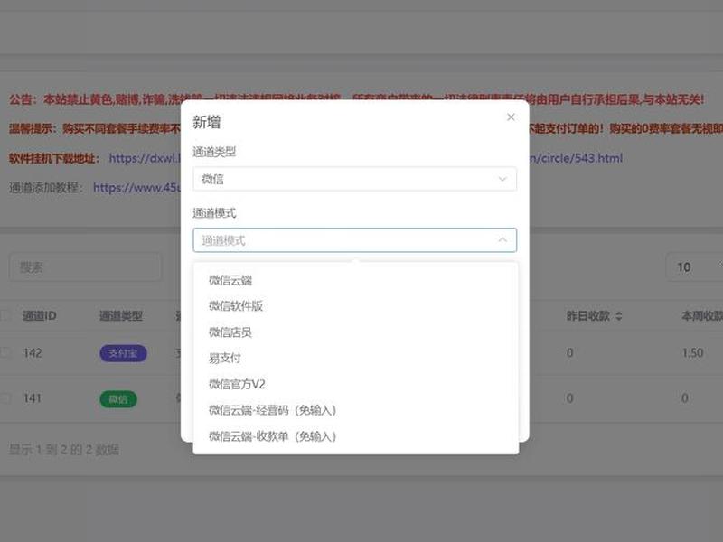
Task: Open the 通道添加教程 link
Action: coord(137,188)
